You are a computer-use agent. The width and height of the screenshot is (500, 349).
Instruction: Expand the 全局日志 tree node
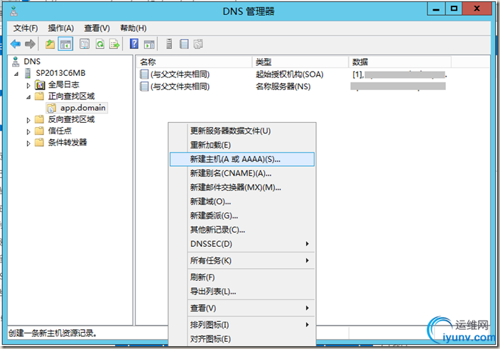[28, 85]
